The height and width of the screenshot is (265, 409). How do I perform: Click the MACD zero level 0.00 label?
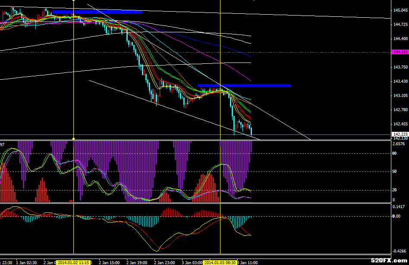pos(396,216)
